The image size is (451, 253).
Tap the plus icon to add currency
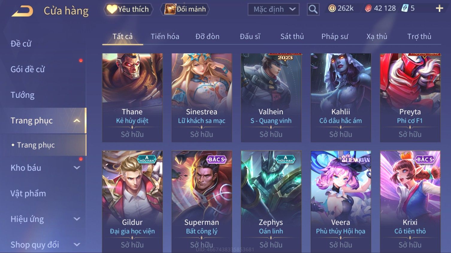(439, 8)
